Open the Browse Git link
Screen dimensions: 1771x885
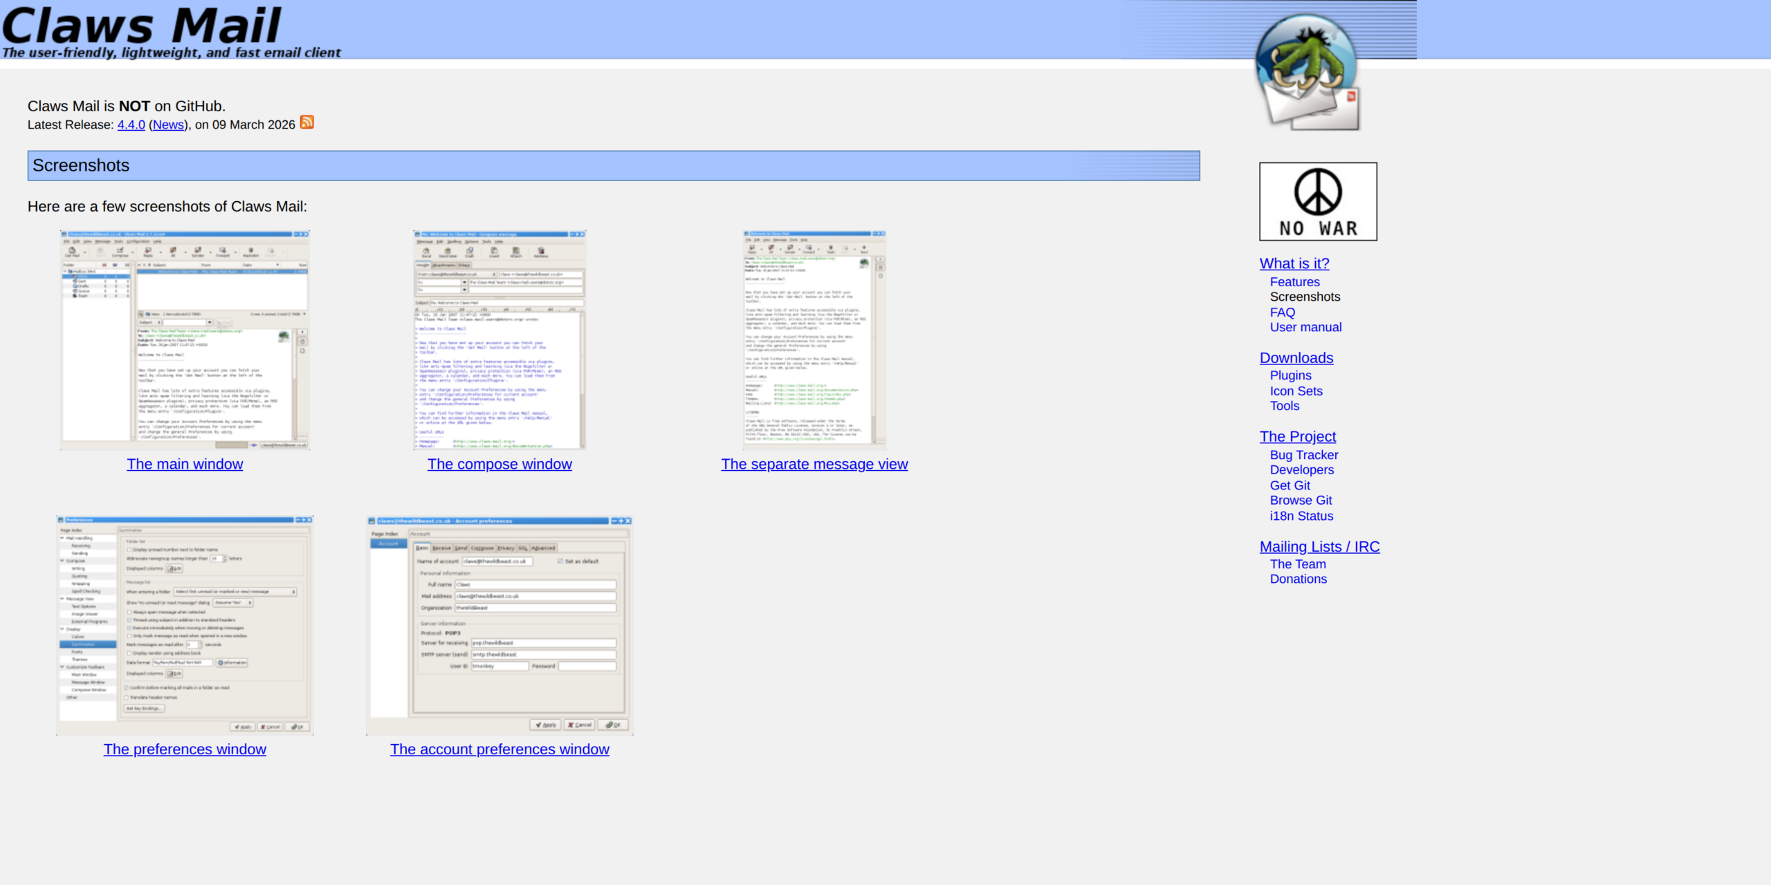1301,500
